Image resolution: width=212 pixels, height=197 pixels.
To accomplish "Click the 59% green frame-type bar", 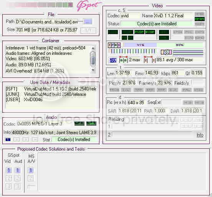I will click(x=180, y=45).
